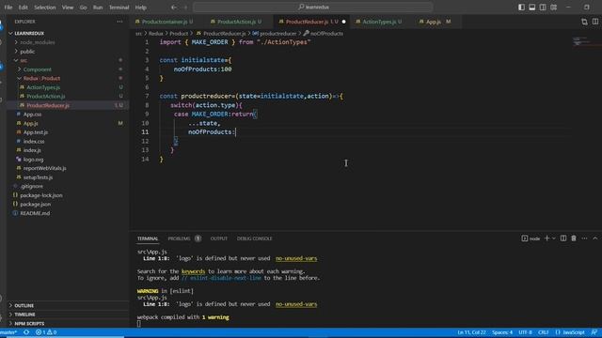Split the terminal panel

pos(563,238)
